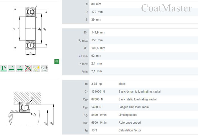Screen dimensions: 198x135
Task: Click the 'nG' symbol label
Action: point(86,115)
